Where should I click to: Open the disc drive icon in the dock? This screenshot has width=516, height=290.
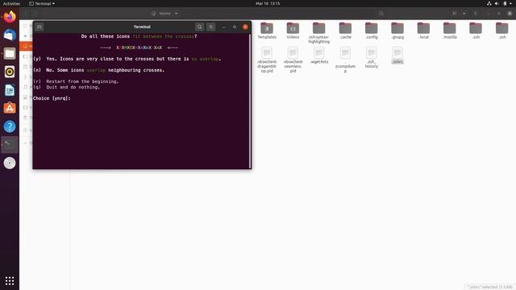pos(10,163)
